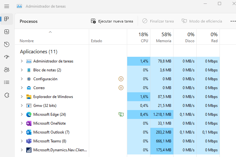
Task: Click the 1.218,1 MB memory cell
Action: [x=162, y=114]
